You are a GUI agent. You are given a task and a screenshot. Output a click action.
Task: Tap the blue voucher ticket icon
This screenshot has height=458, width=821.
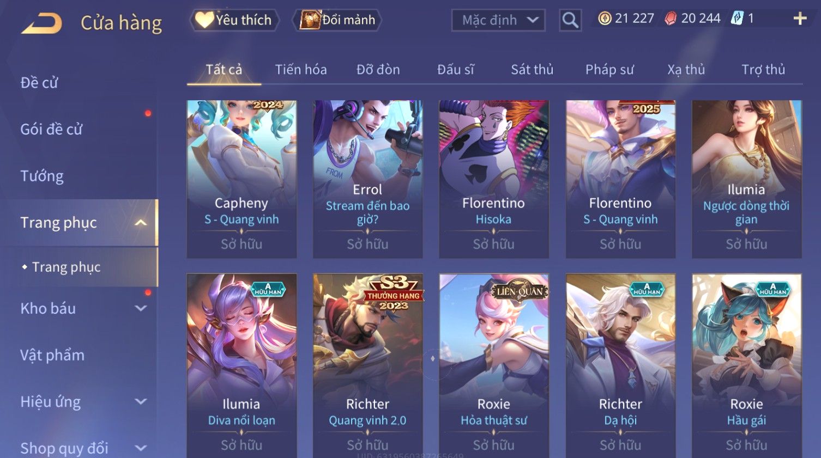click(x=737, y=19)
